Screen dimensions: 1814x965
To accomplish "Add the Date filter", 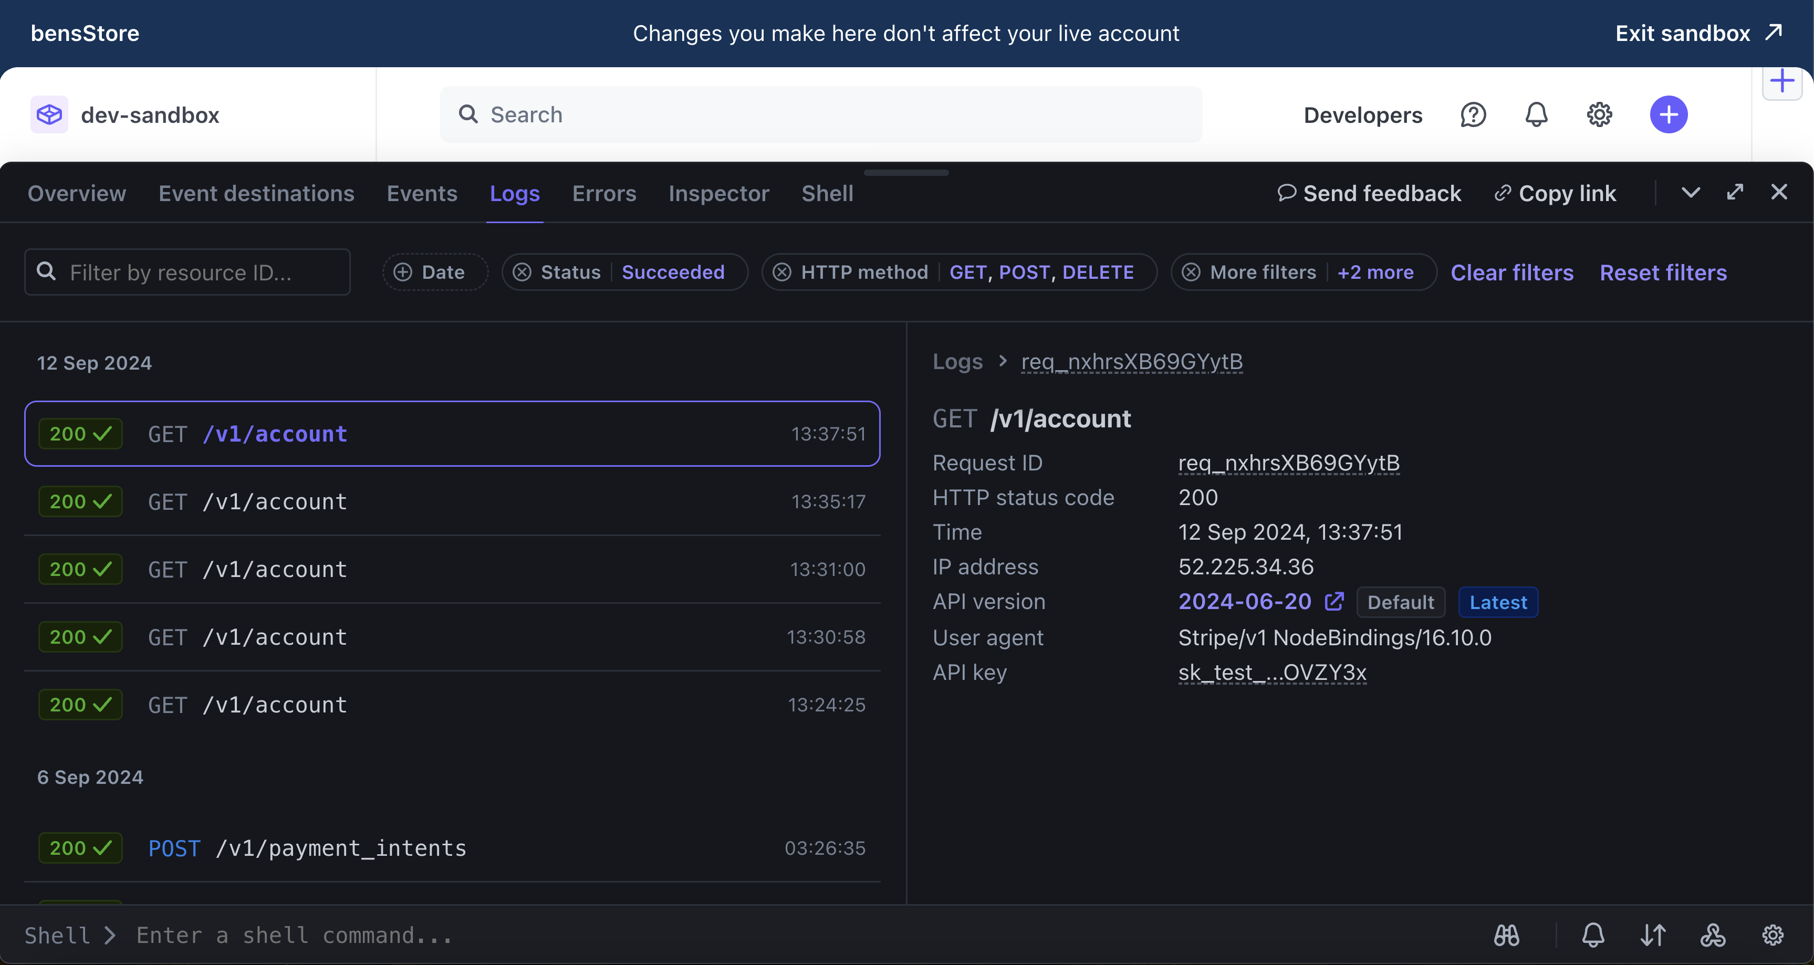I will (x=434, y=271).
